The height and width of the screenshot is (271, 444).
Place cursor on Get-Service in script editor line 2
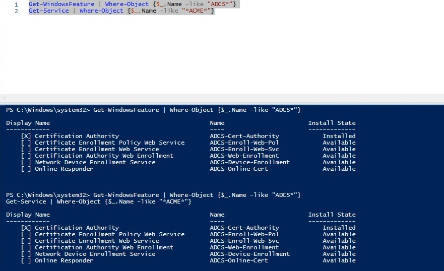coord(49,11)
